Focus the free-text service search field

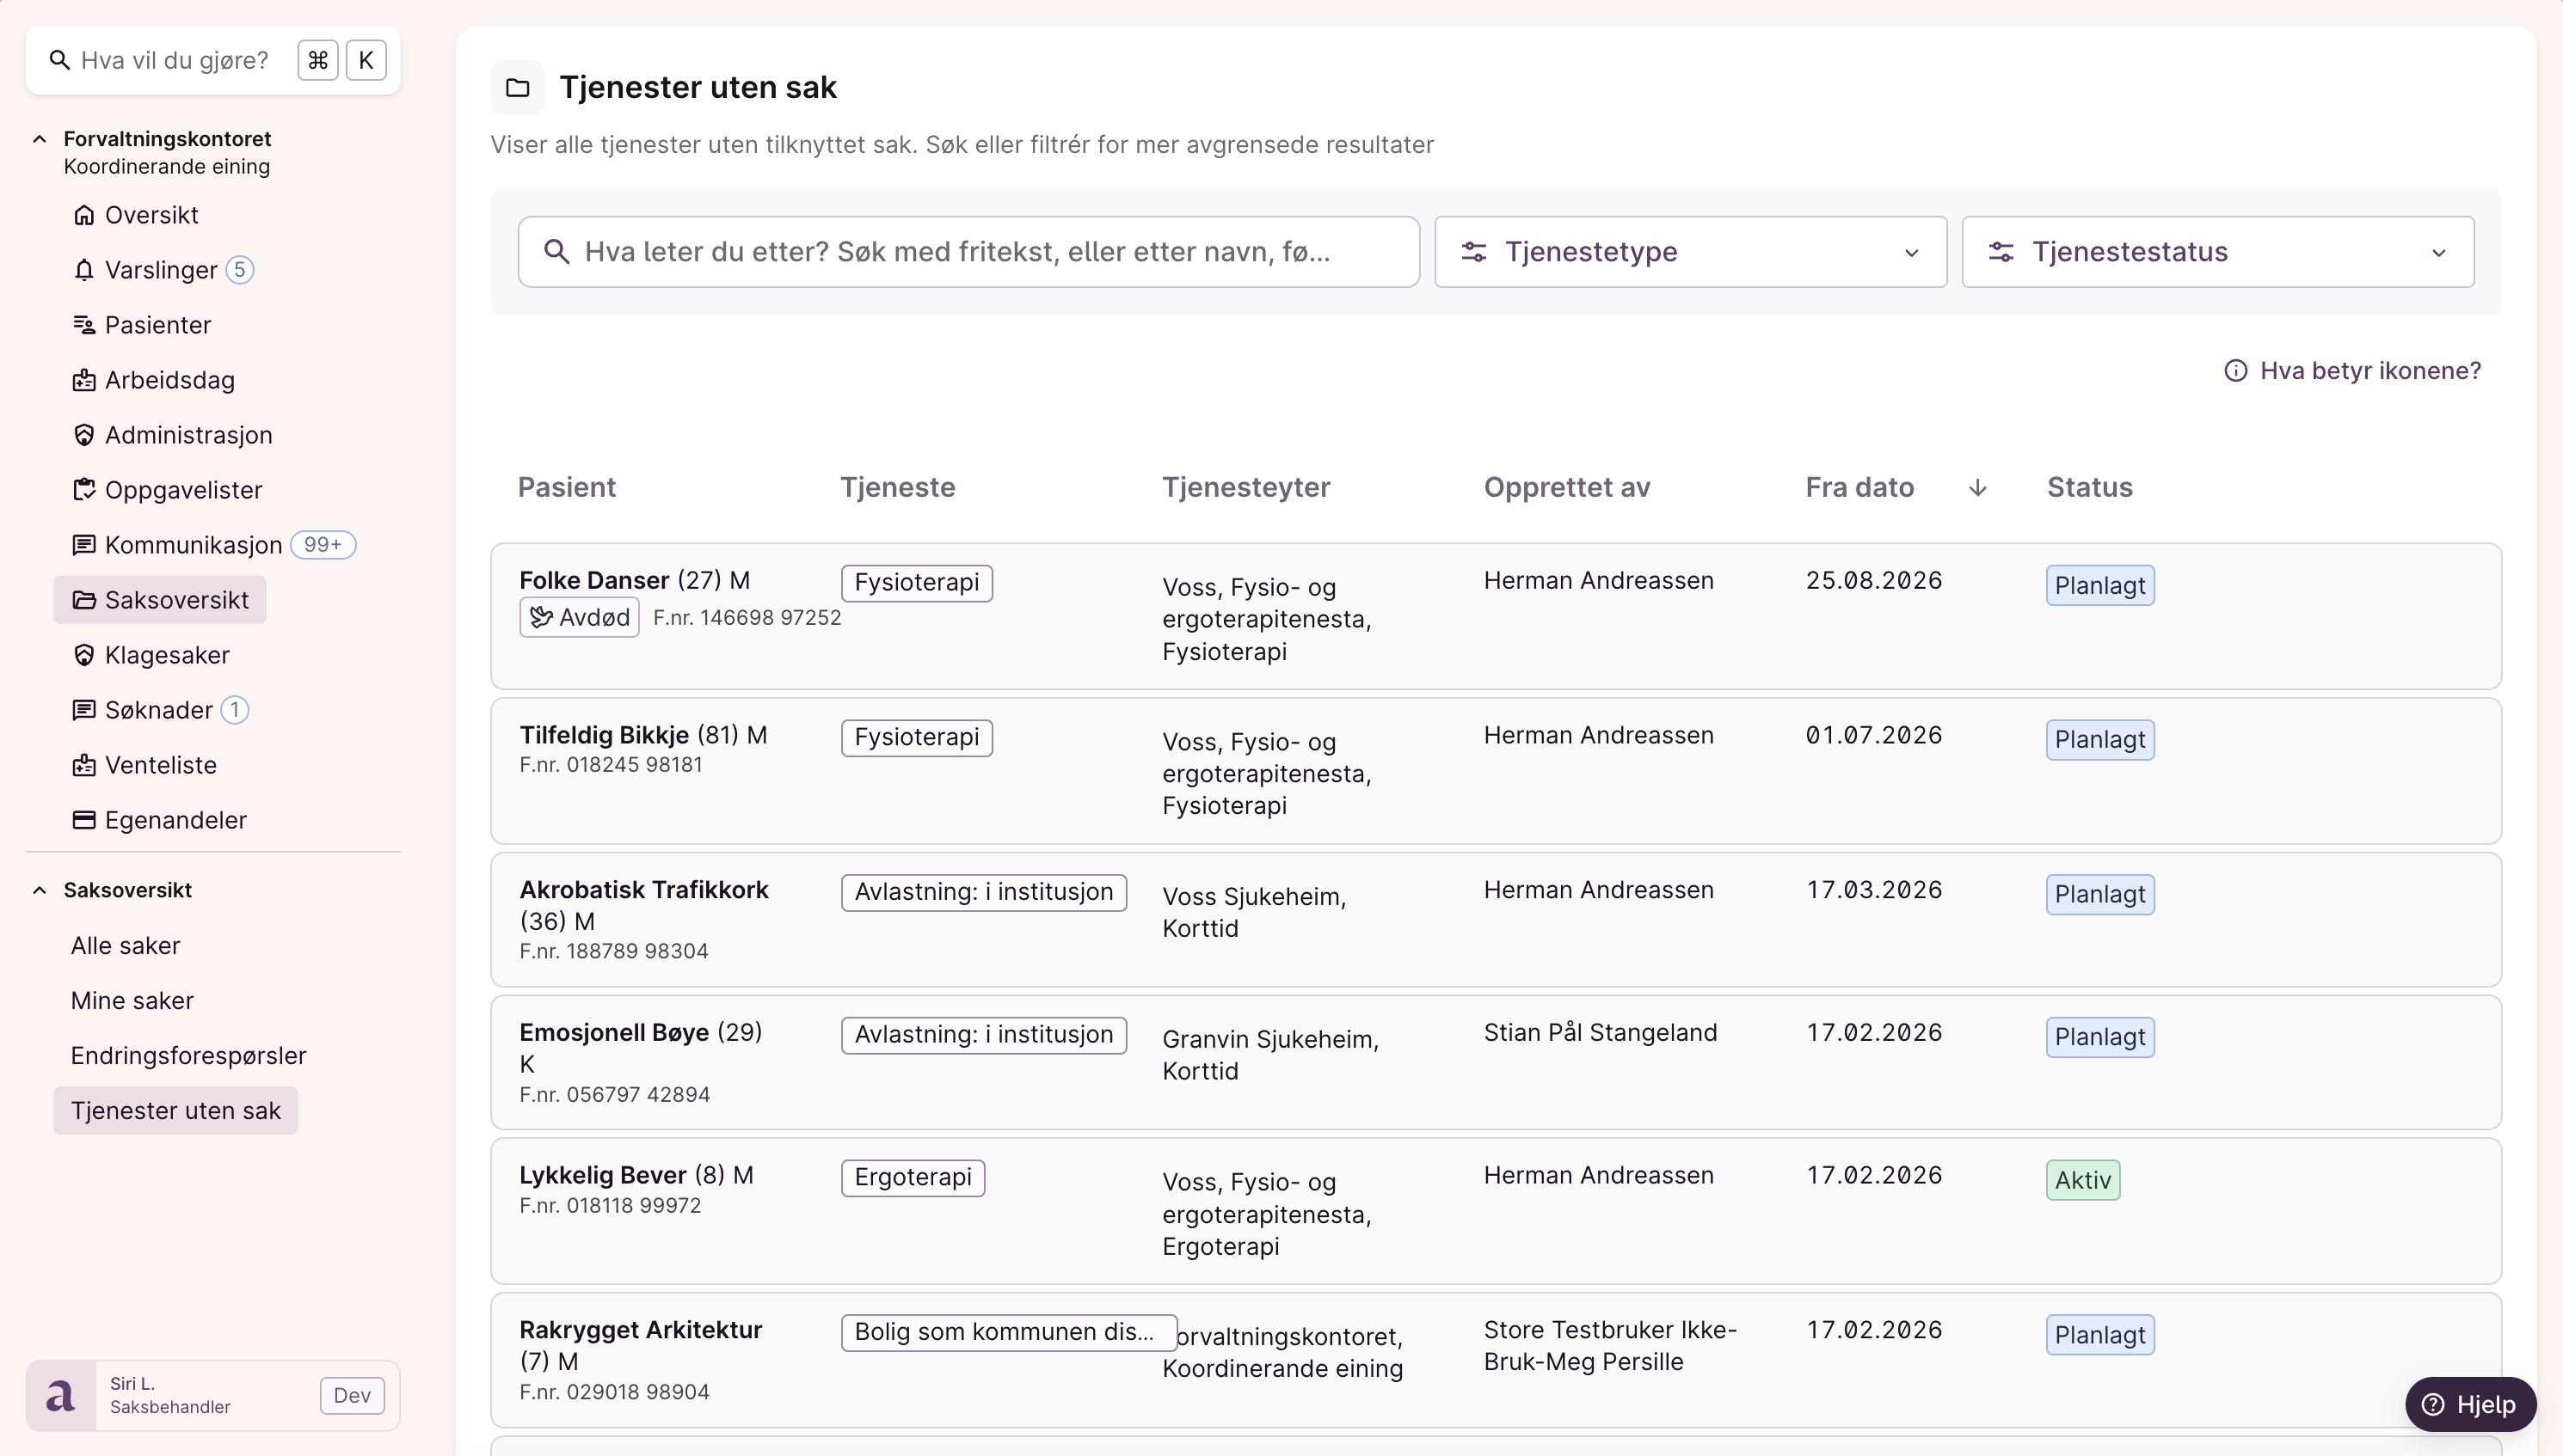[968, 252]
